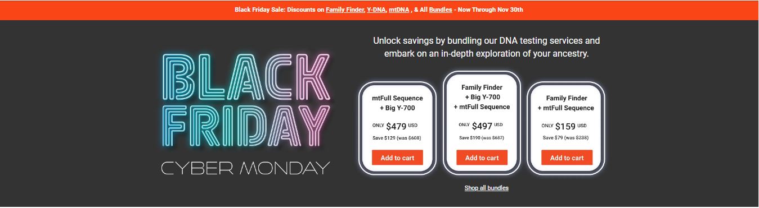Screen dimensions: 759x208
Task: Click the Save $129 (was $608) text
Action: 397,138
